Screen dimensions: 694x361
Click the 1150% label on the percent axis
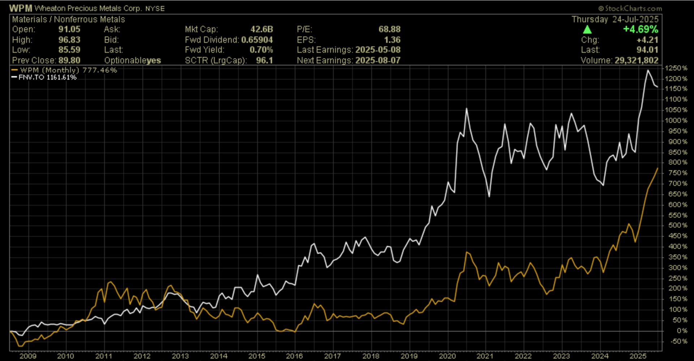[x=676, y=89]
